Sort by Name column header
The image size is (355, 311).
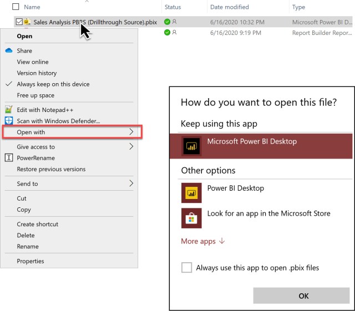click(32, 7)
